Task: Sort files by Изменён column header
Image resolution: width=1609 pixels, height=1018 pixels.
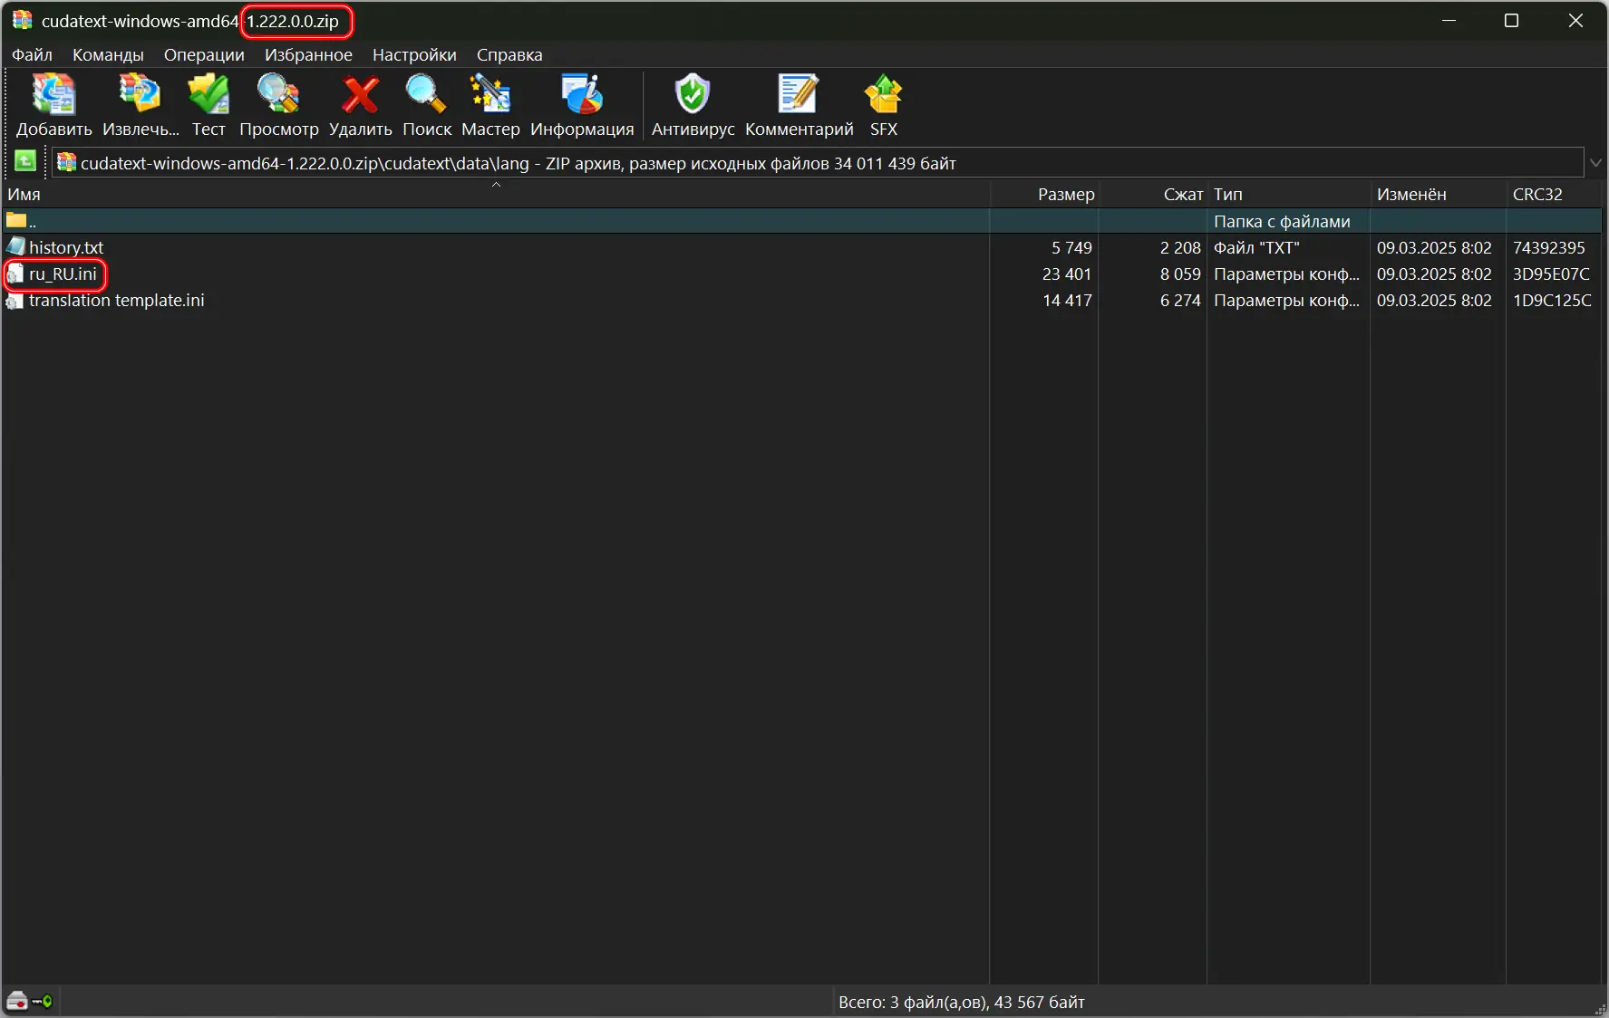Action: coord(1439,194)
